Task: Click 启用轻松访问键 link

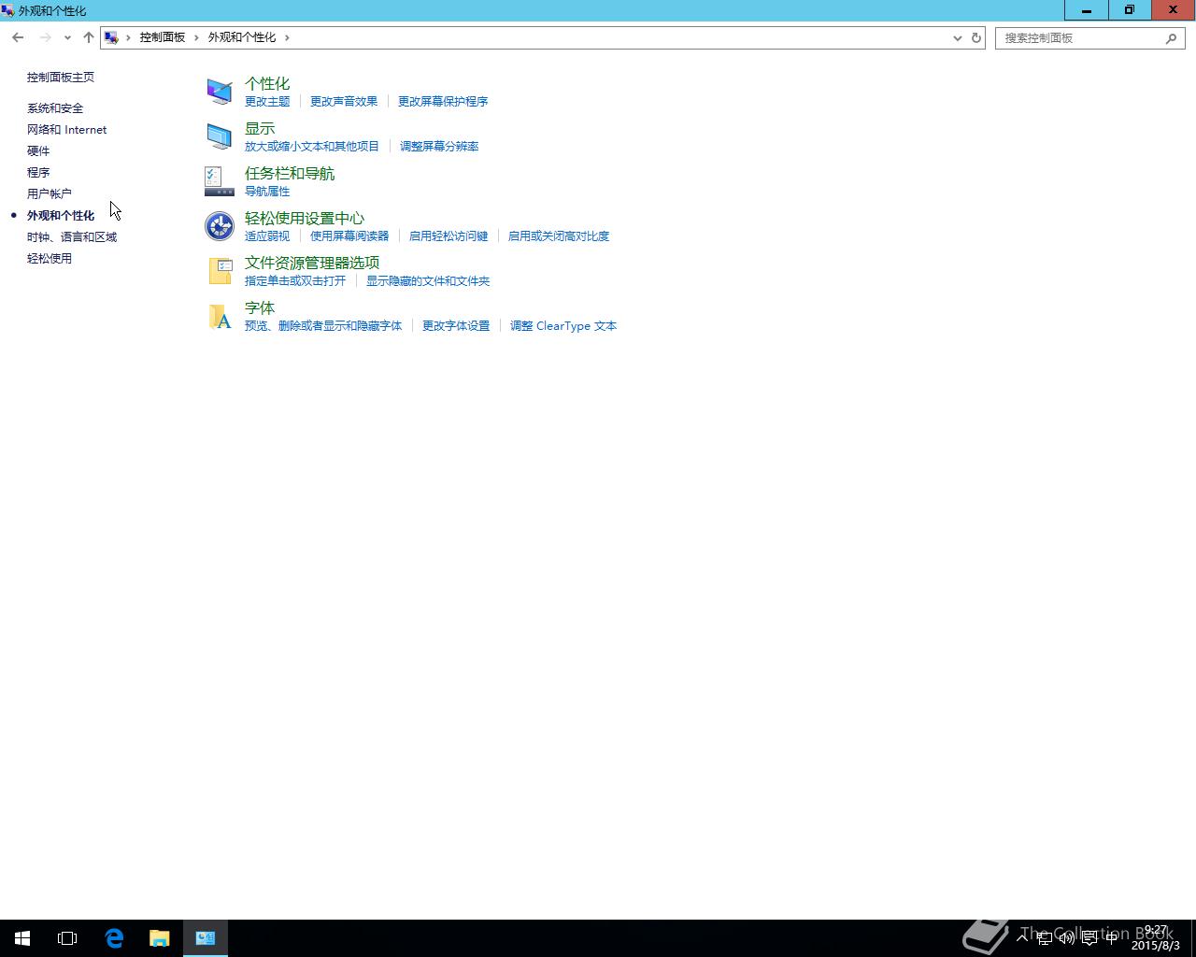Action: pyautogui.click(x=448, y=236)
